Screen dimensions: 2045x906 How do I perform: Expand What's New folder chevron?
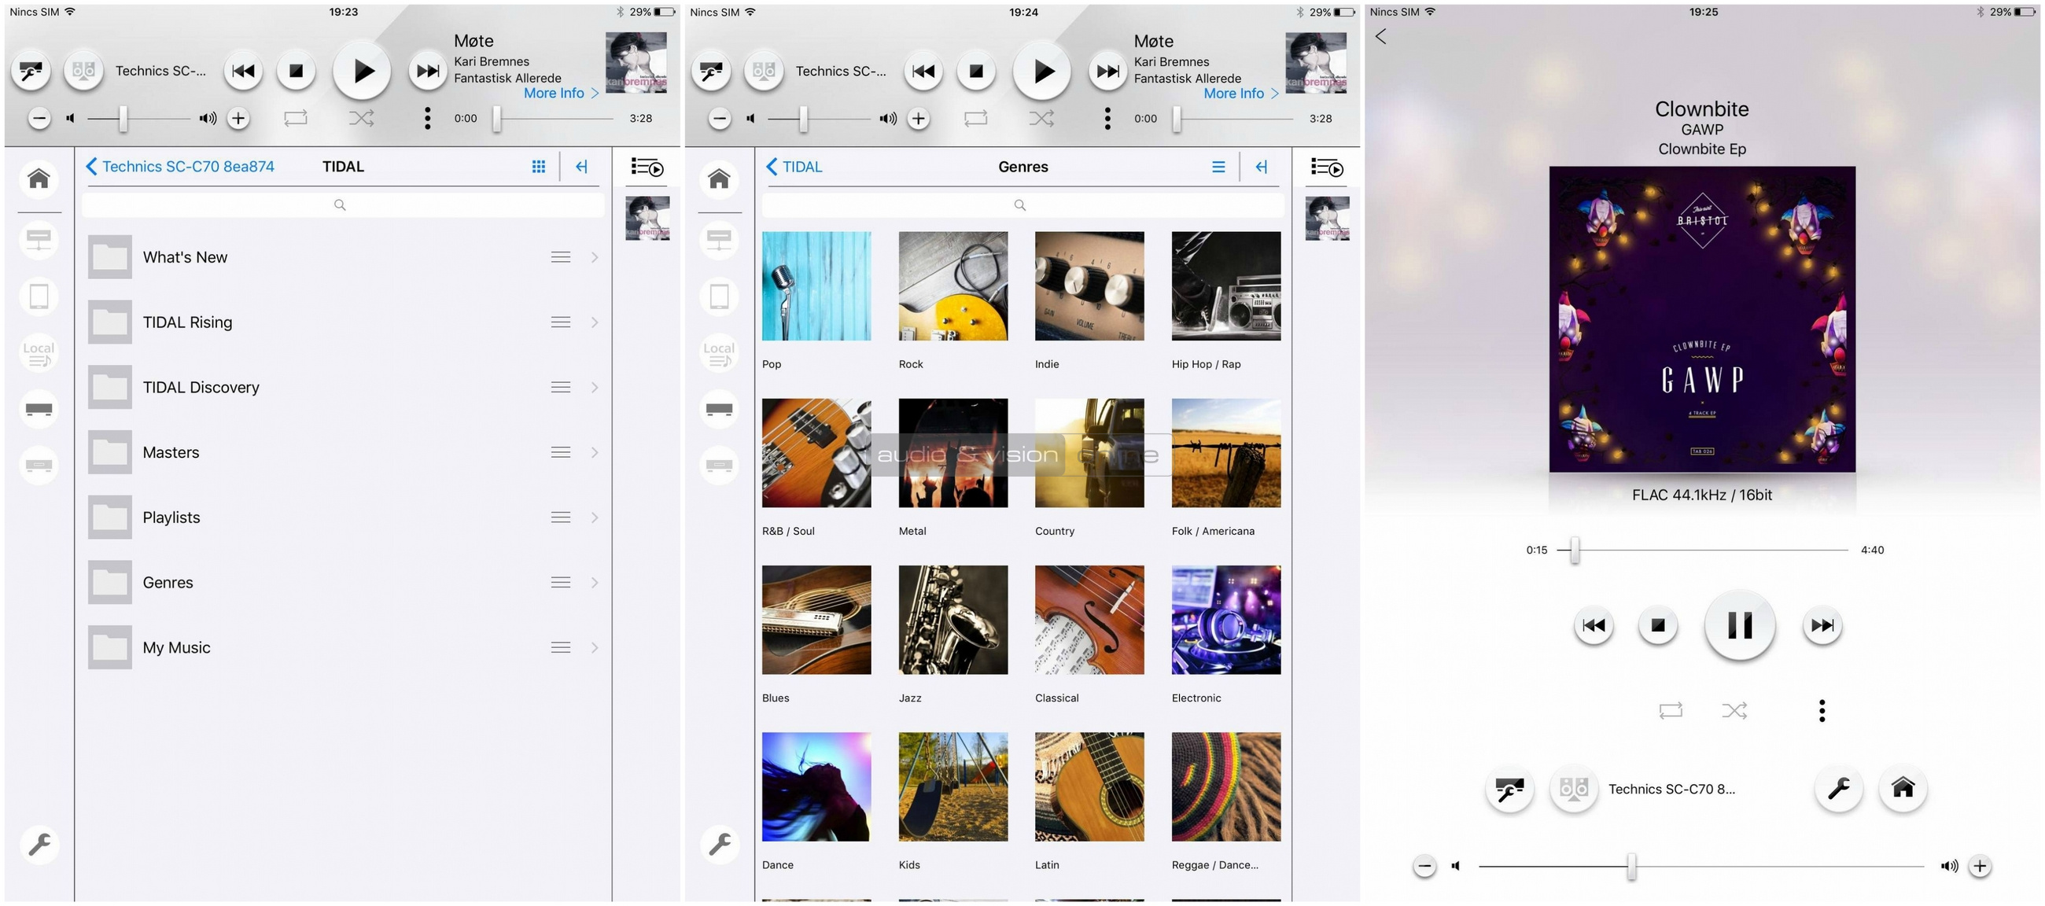click(x=595, y=257)
